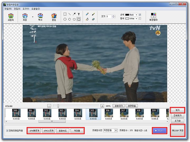The image size is (190, 142).
Task: Click the 저장 (save) icon
Action: coord(25,17)
